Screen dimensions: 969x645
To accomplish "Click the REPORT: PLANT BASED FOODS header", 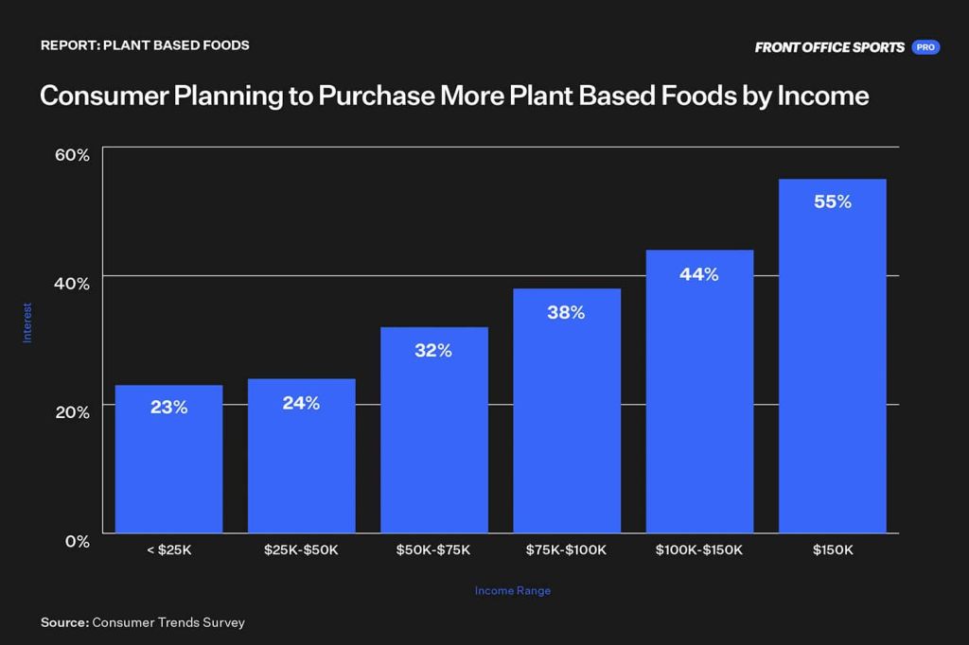I will pos(145,45).
